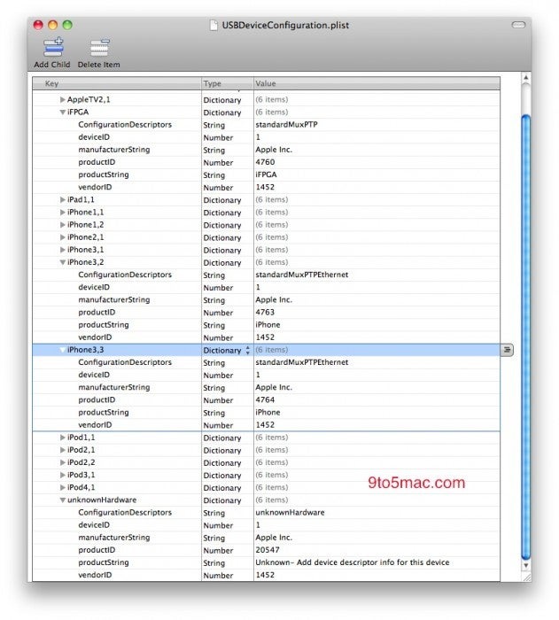Expand the iPhone1,2 dictionary
This screenshot has height=620, width=559.
point(63,225)
